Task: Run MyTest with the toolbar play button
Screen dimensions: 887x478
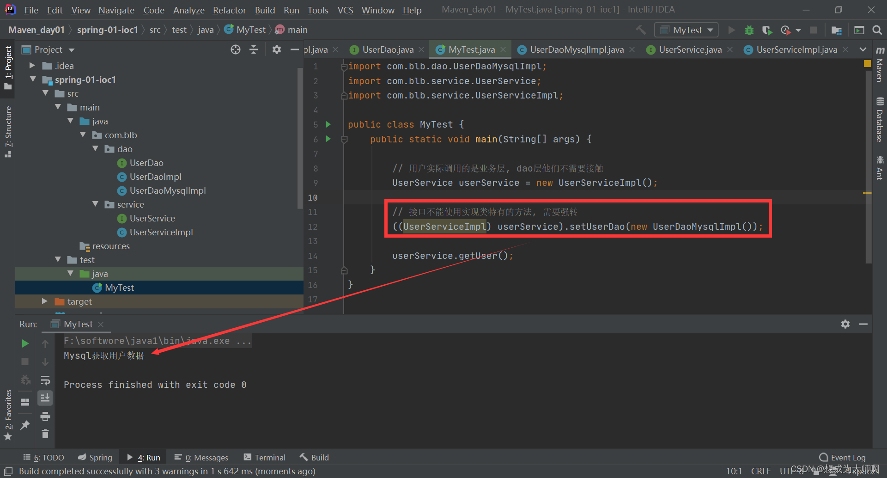Action: (x=731, y=30)
